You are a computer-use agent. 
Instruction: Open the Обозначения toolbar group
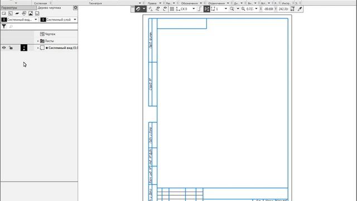pyautogui.click(x=190, y=3)
